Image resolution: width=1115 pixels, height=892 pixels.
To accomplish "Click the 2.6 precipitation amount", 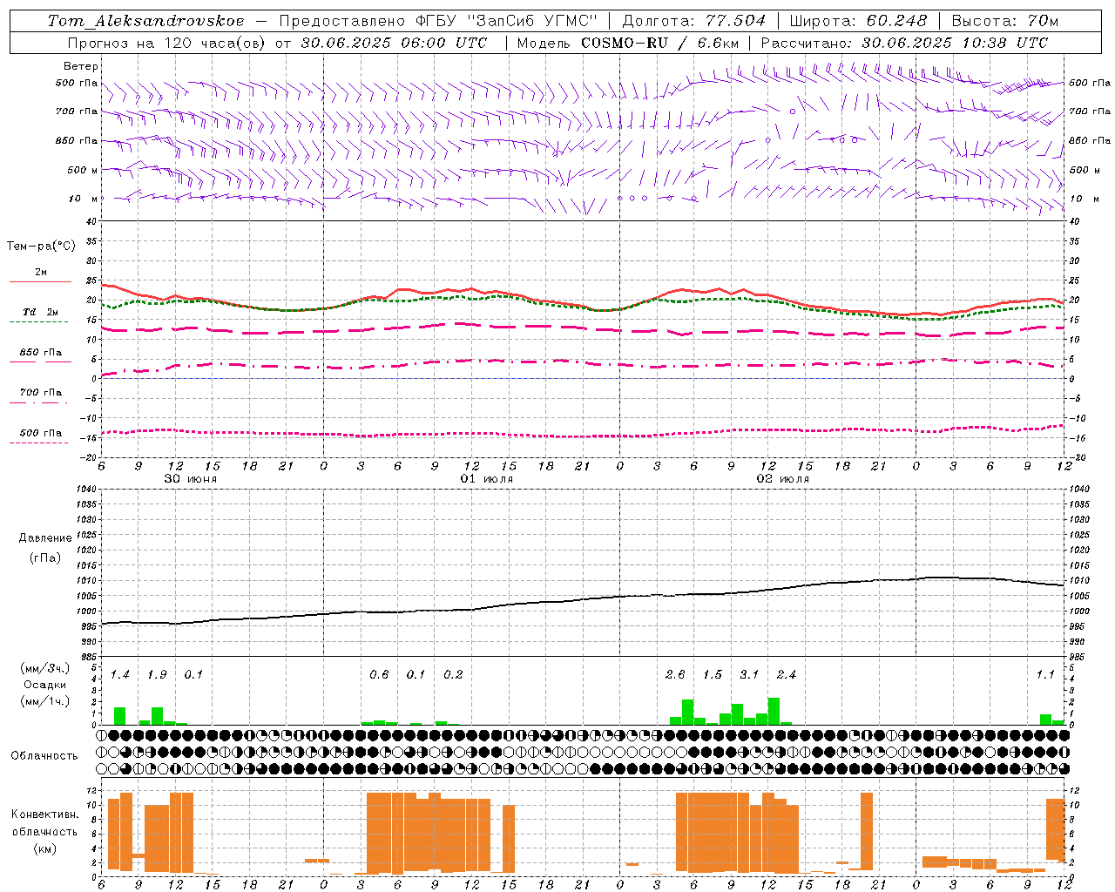I will (675, 674).
